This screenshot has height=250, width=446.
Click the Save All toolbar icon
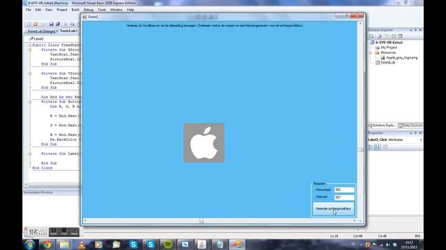click(58, 24)
